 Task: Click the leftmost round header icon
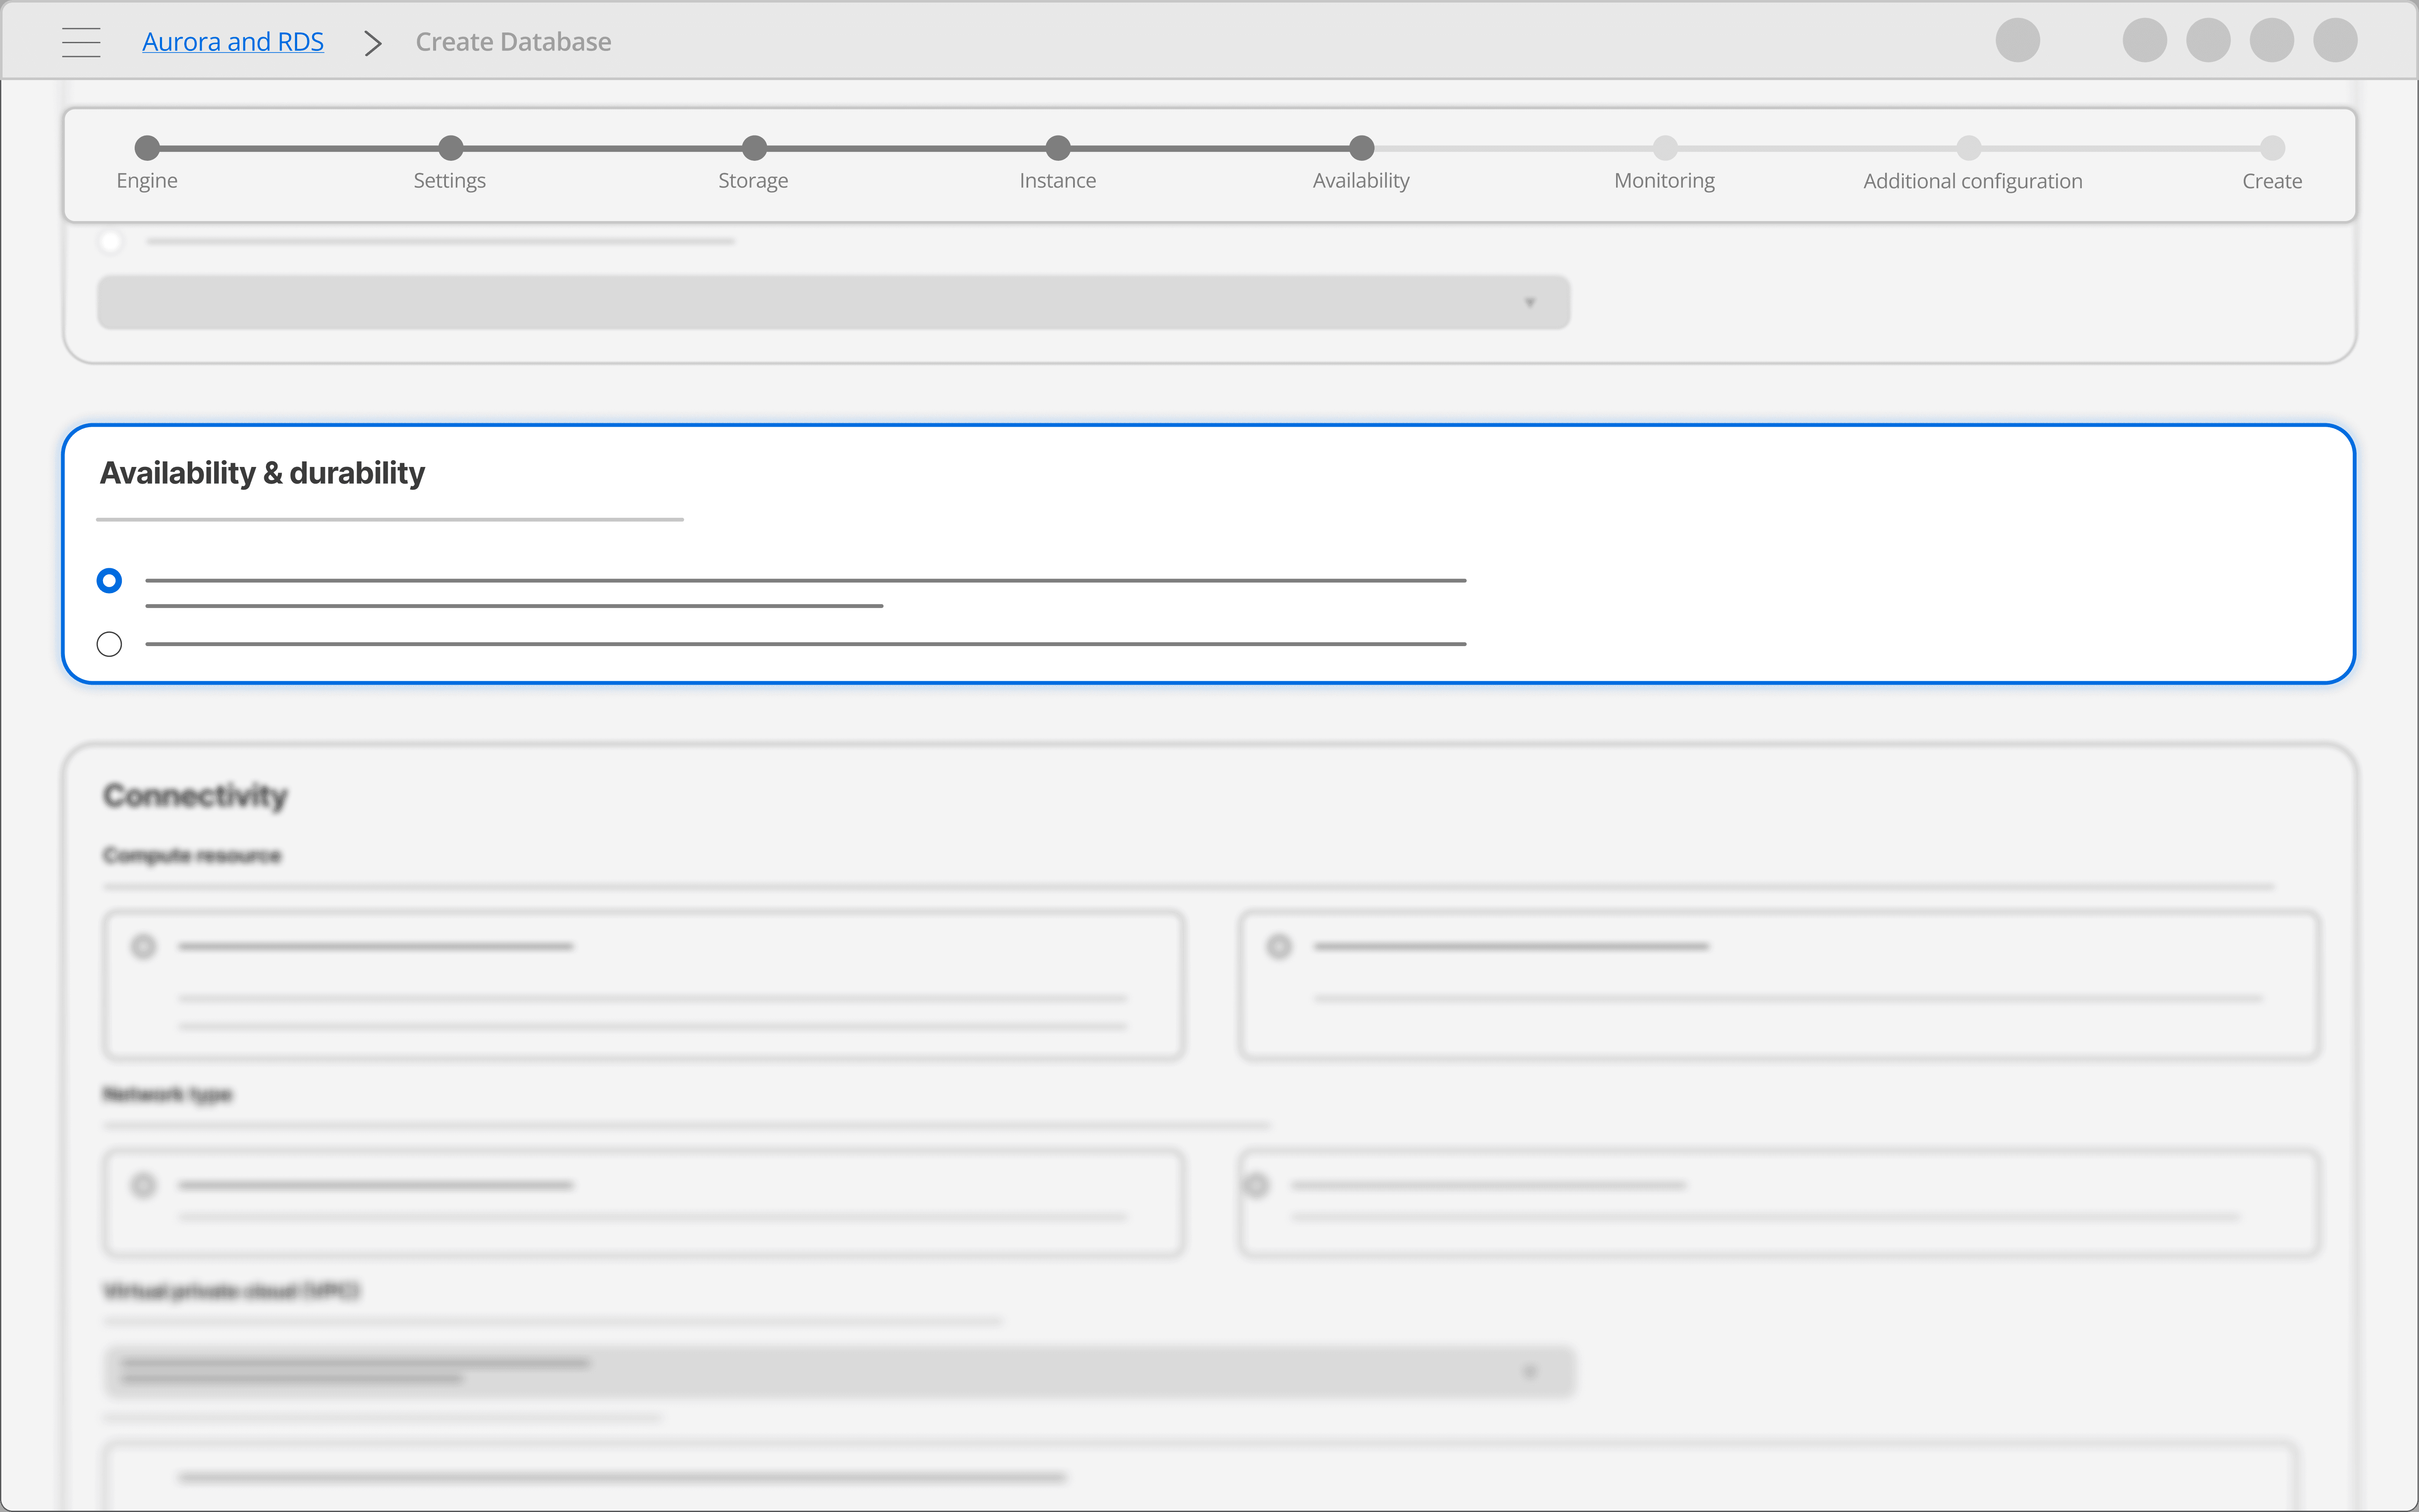2017,41
